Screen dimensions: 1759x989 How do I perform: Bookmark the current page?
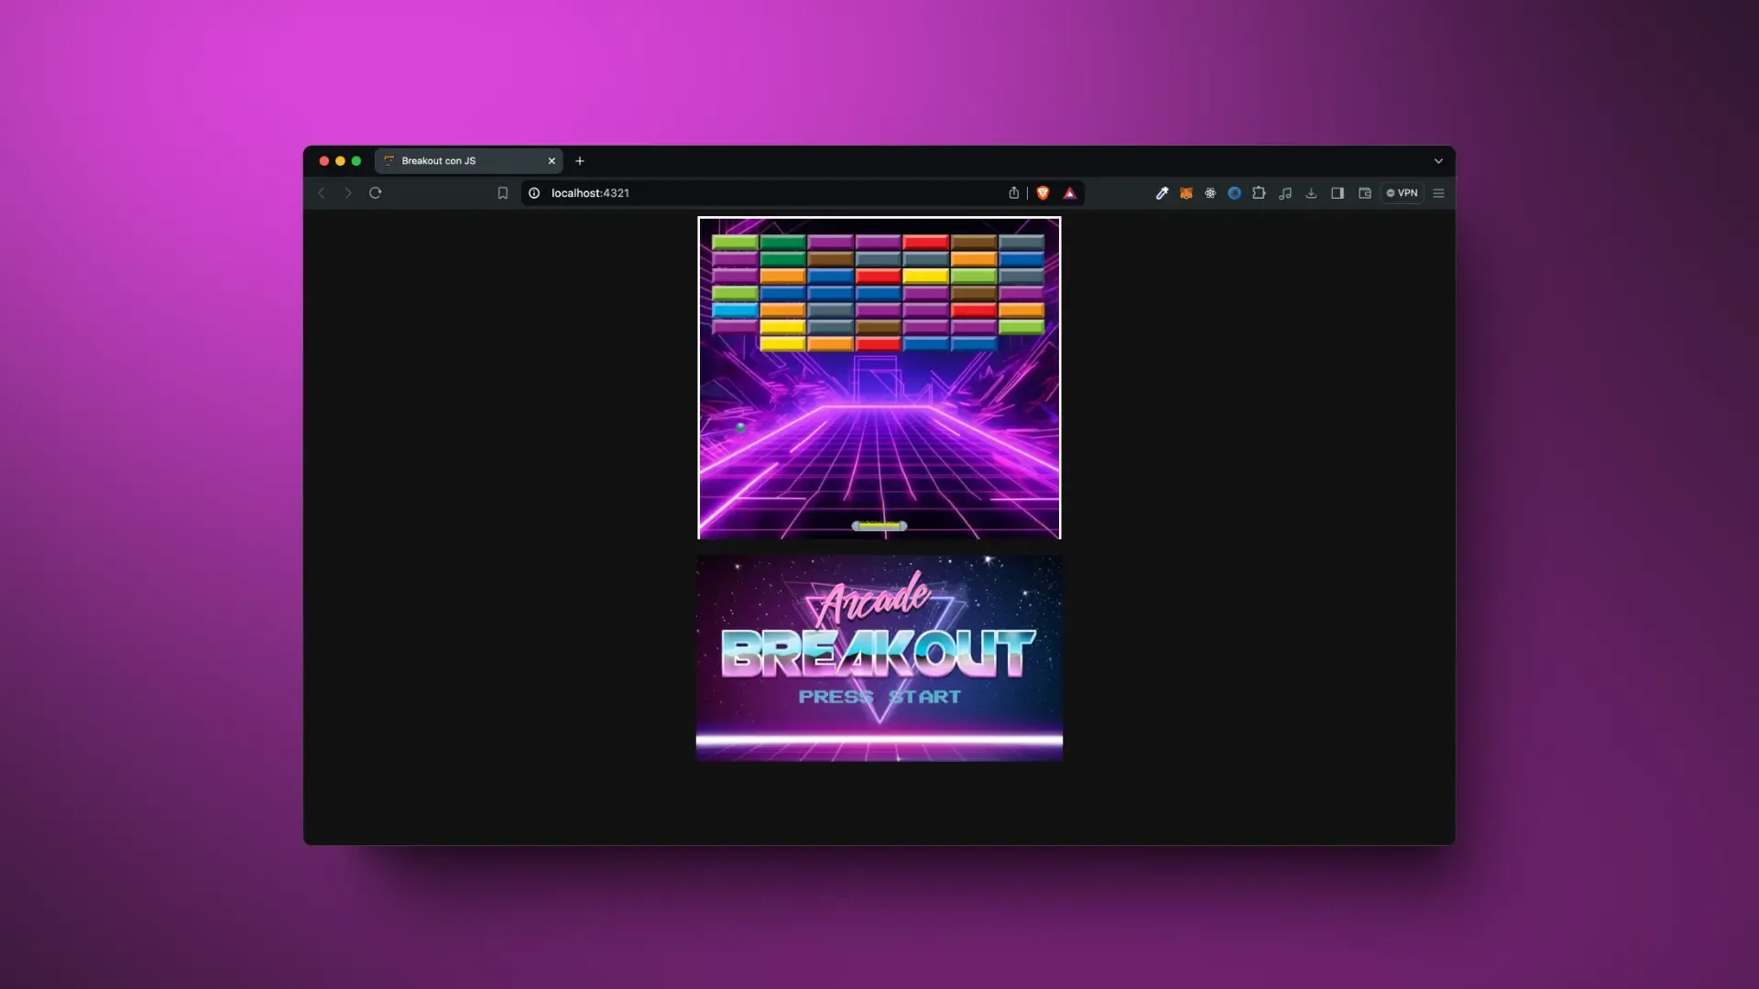coord(502,193)
